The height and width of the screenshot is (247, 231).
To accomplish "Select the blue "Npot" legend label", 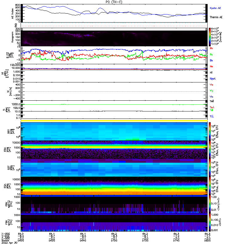I will click(x=213, y=79).
